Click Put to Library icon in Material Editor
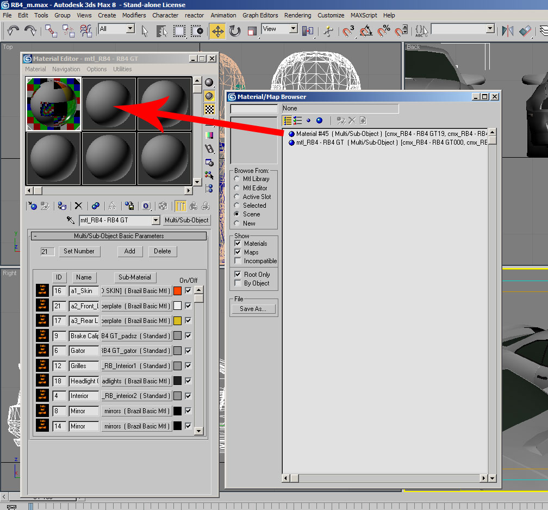Image resolution: width=548 pixels, height=510 pixels. pos(129,206)
